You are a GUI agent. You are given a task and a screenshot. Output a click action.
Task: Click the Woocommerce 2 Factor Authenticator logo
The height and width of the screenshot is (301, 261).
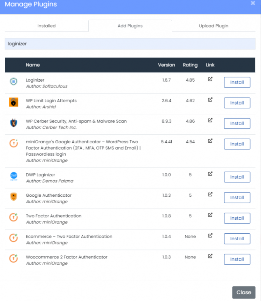click(13, 259)
